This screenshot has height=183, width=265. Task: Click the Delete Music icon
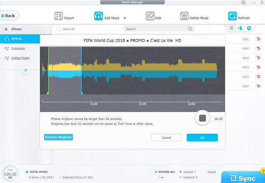coord(184,16)
